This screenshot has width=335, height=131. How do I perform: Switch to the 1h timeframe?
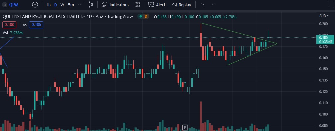coord(48,5)
